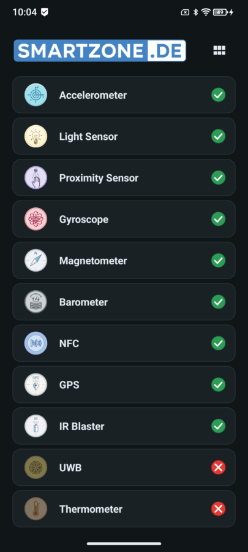
Task: Select the Gyroscope label text
Action: pyautogui.click(x=84, y=220)
